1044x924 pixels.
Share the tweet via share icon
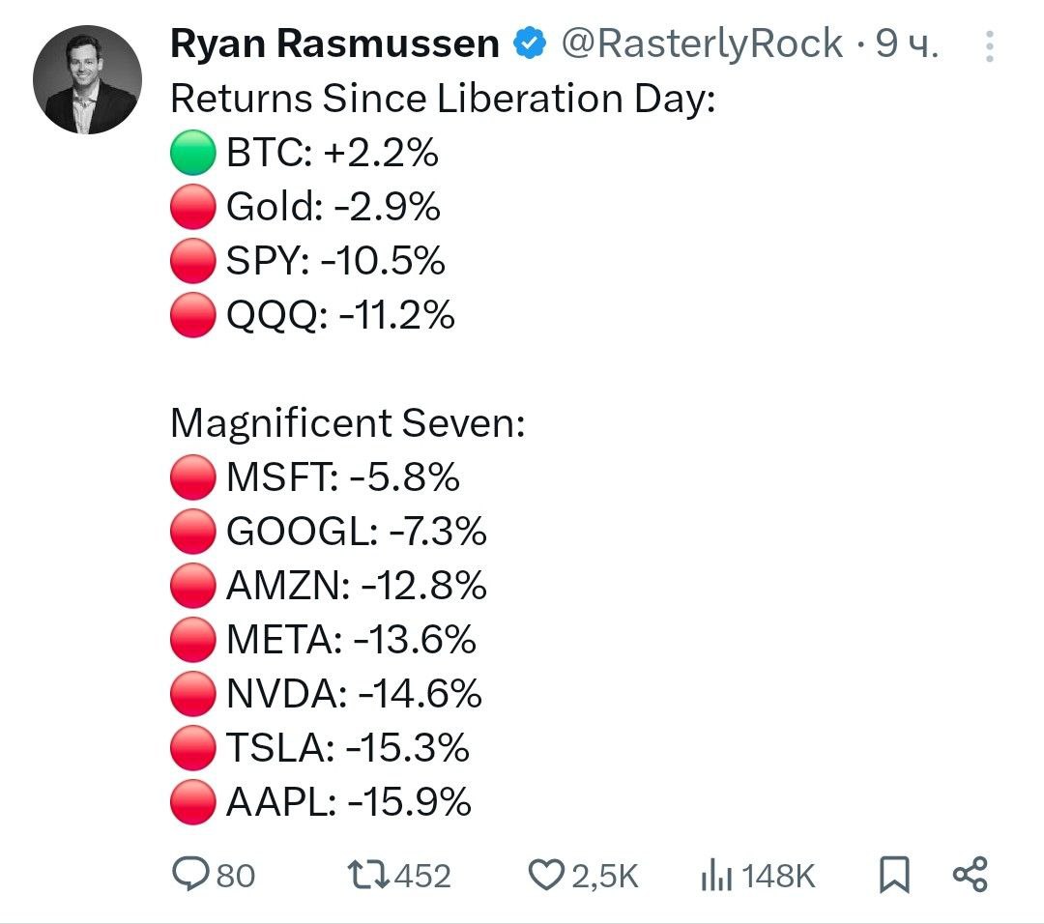971,875
